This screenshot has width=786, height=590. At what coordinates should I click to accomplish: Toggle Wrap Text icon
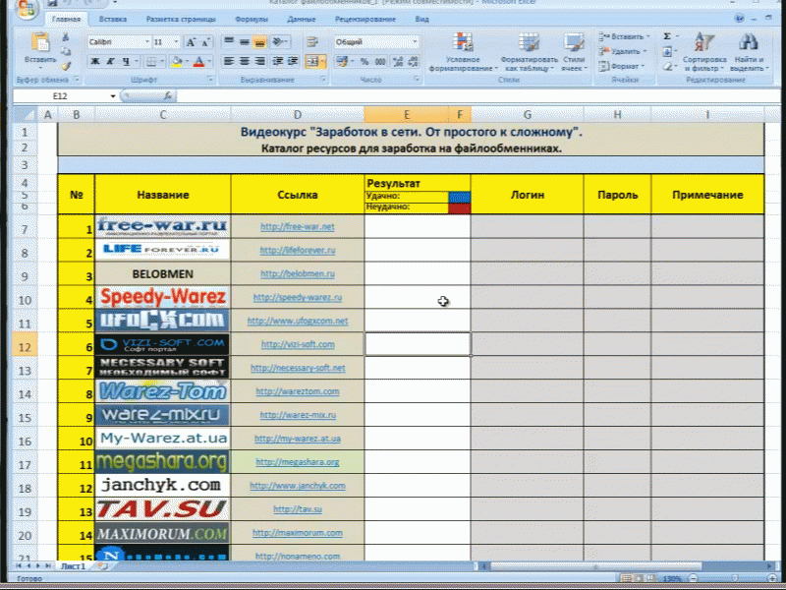pos(312,41)
